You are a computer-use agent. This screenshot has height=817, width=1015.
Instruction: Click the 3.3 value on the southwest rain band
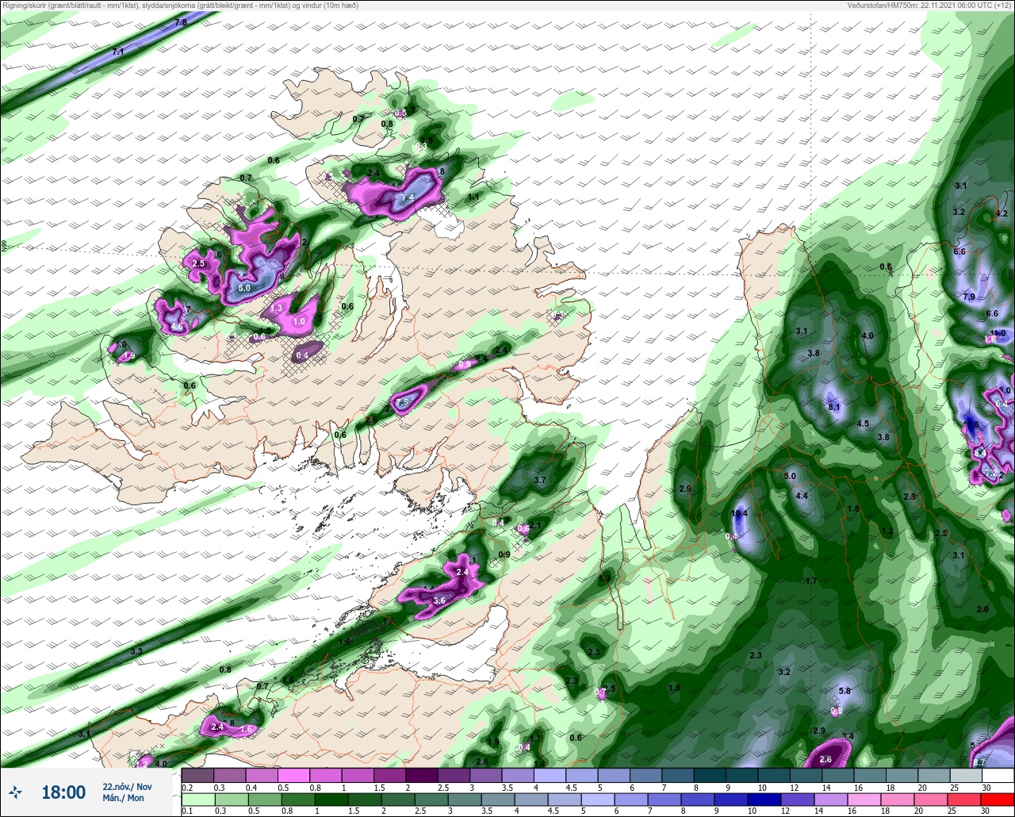[136, 651]
